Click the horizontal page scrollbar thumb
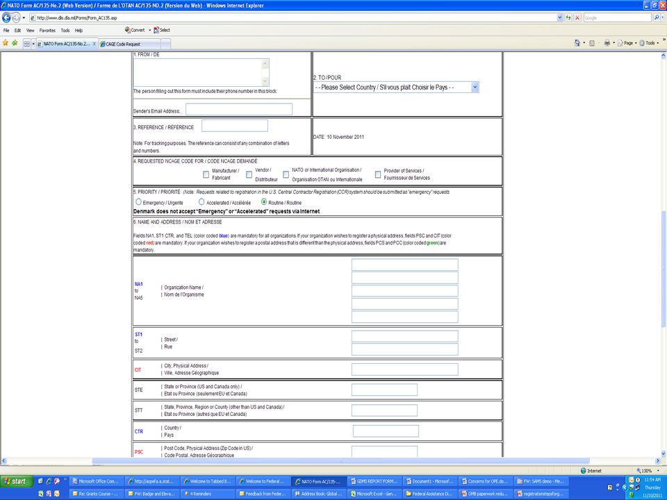The width and height of the screenshot is (667, 500). 340,461
